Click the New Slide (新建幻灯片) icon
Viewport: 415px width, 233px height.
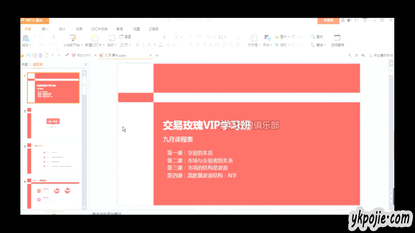(95, 38)
